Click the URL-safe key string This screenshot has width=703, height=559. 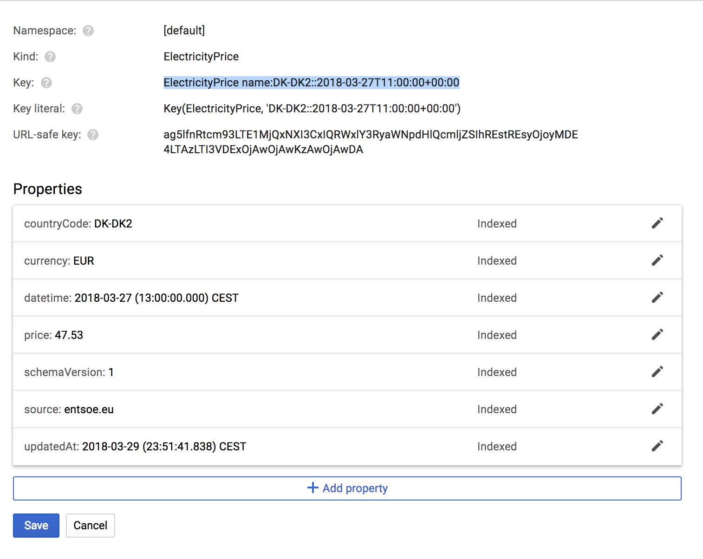(371, 142)
